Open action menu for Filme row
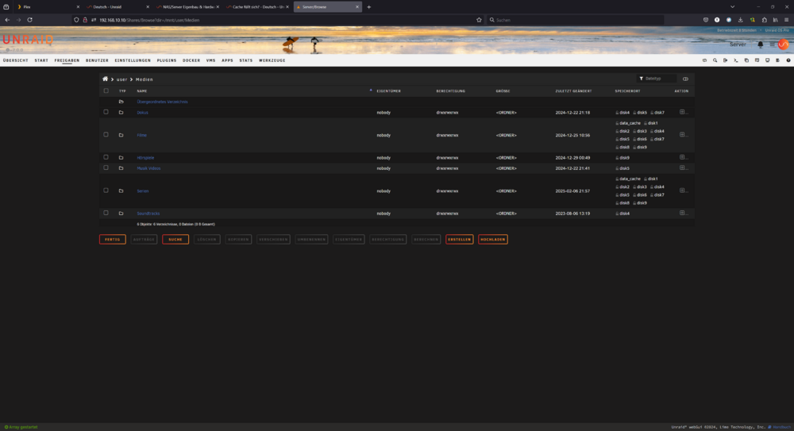The width and height of the screenshot is (794, 431). click(x=682, y=135)
